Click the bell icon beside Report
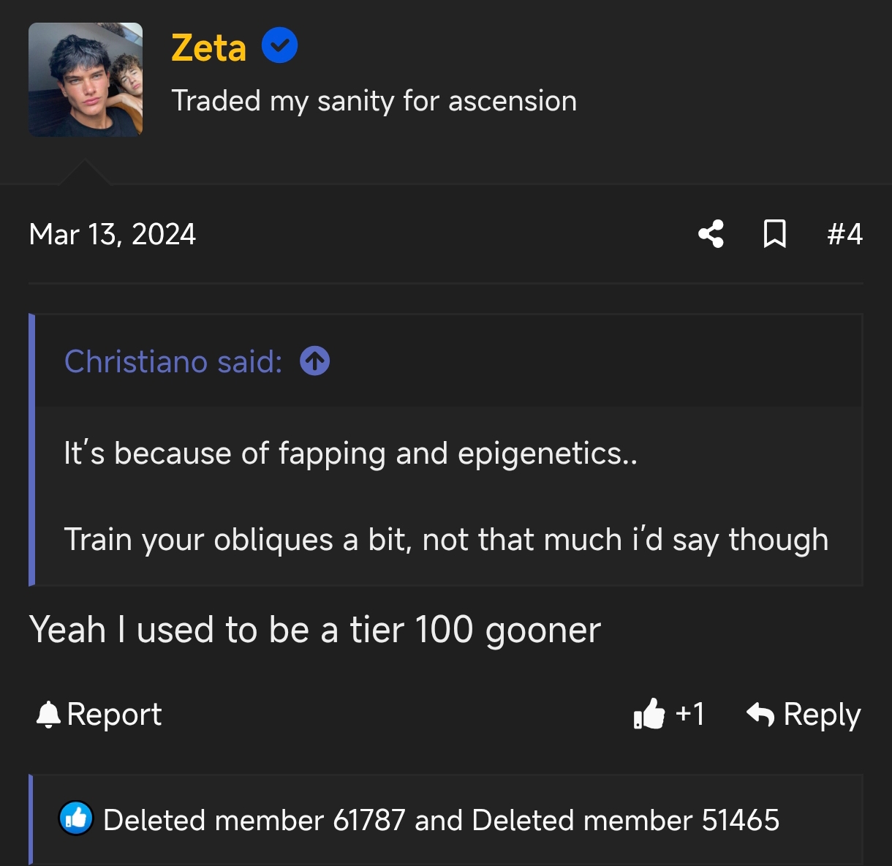This screenshot has height=866, width=892. [x=48, y=715]
